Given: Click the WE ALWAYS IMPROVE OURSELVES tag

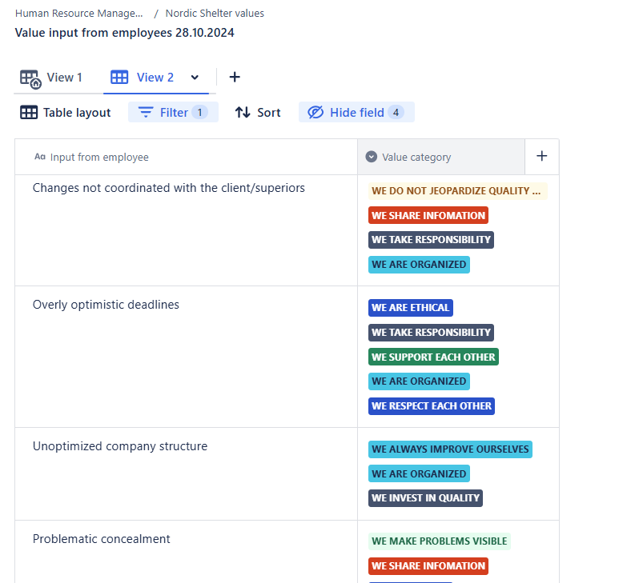Looking at the screenshot, I should pyautogui.click(x=450, y=449).
